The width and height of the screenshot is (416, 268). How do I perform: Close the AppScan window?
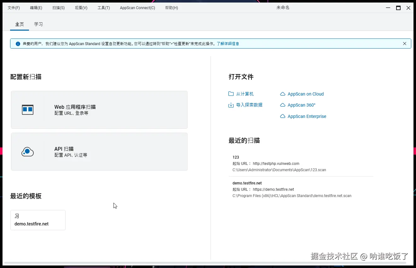coord(408,8)
